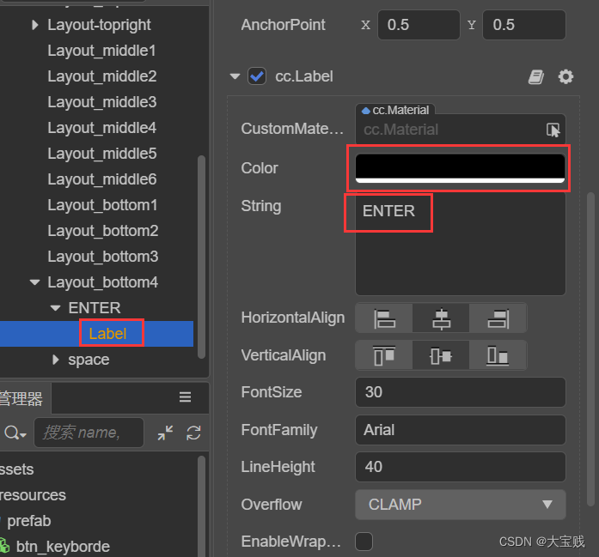Set horizontal alignment to center
The height and width of the screenshot is (557, 599).
[441, 318]
